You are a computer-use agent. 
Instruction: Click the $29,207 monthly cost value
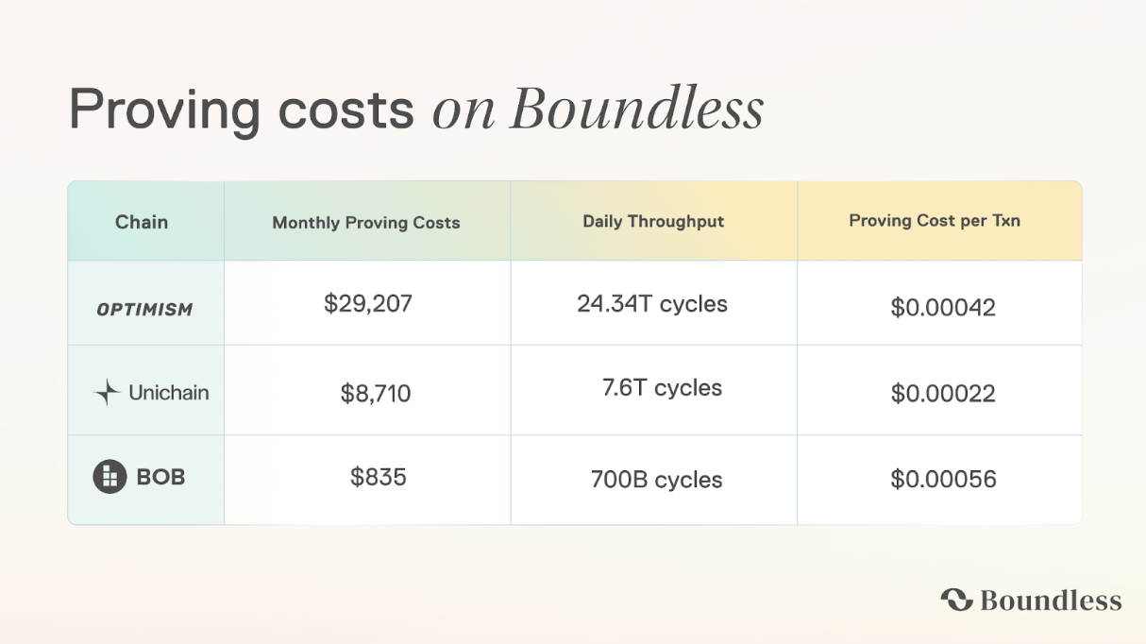click(x=368, y=304)
